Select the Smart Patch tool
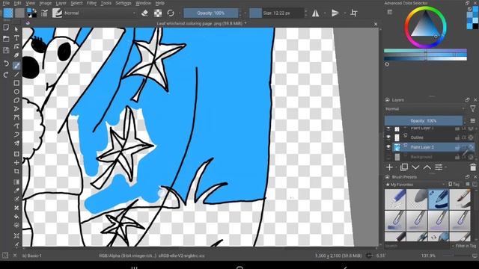 [x=16, y=208]
